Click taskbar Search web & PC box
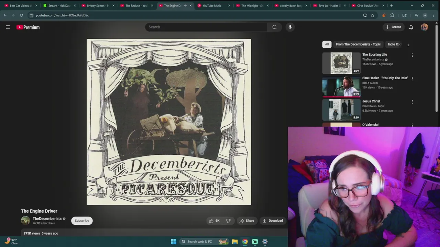The height and width of the screenshot is (247, 440). [x=204, y=242]
